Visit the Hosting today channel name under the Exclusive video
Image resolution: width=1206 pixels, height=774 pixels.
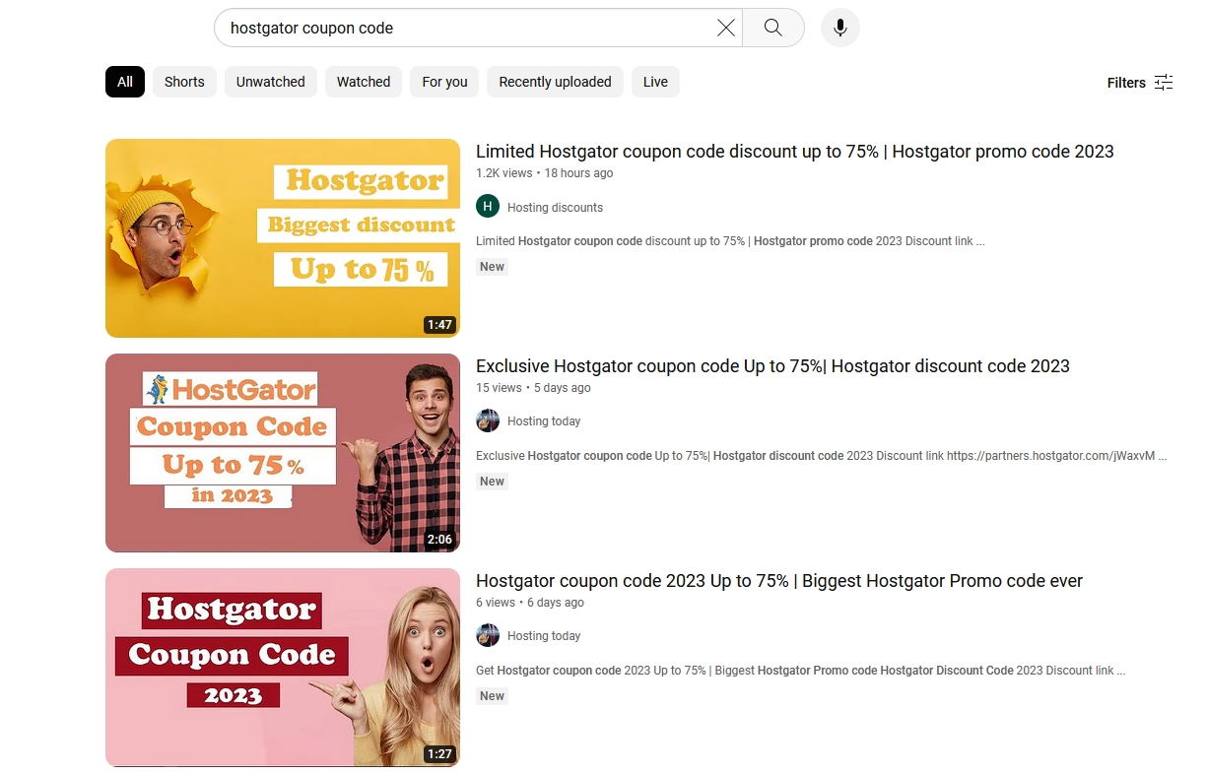pos(544,421)
